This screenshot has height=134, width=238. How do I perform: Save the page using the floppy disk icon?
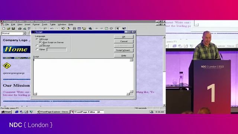point(13,29)
